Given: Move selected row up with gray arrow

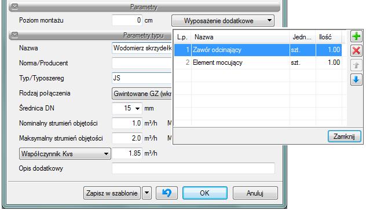Looking at the screenshot, I should click(x=356, y=65).
